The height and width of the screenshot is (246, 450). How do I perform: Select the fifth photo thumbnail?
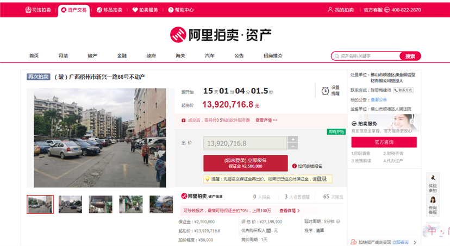pos(161,204)
